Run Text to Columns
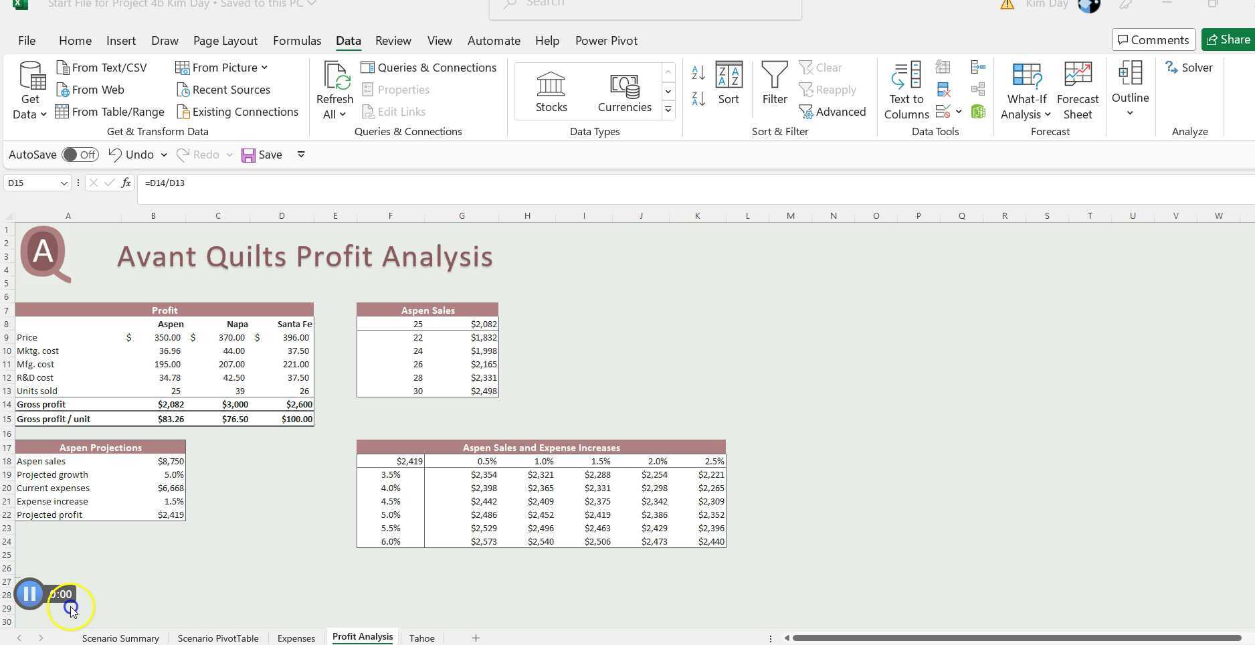The image size is (1255, 645). 905,90
